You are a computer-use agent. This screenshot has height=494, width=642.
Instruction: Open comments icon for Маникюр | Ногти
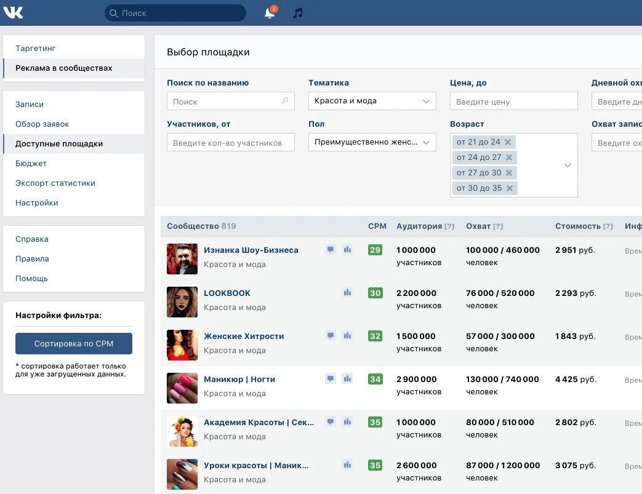pos(331,378)
